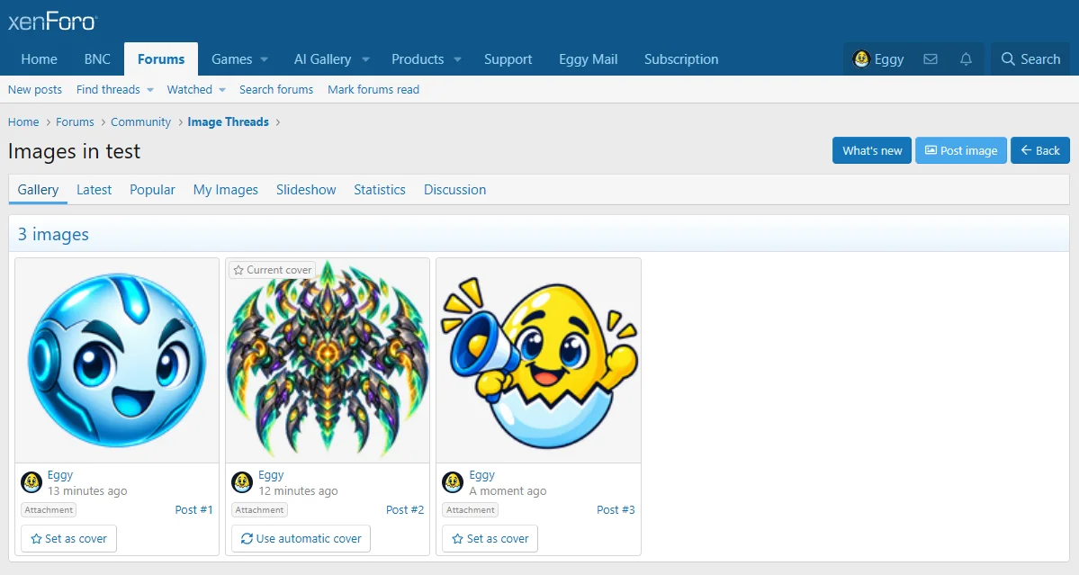Open the BNC navigation item
This screenshot has width=1079, height=575.
pos(97,59)
